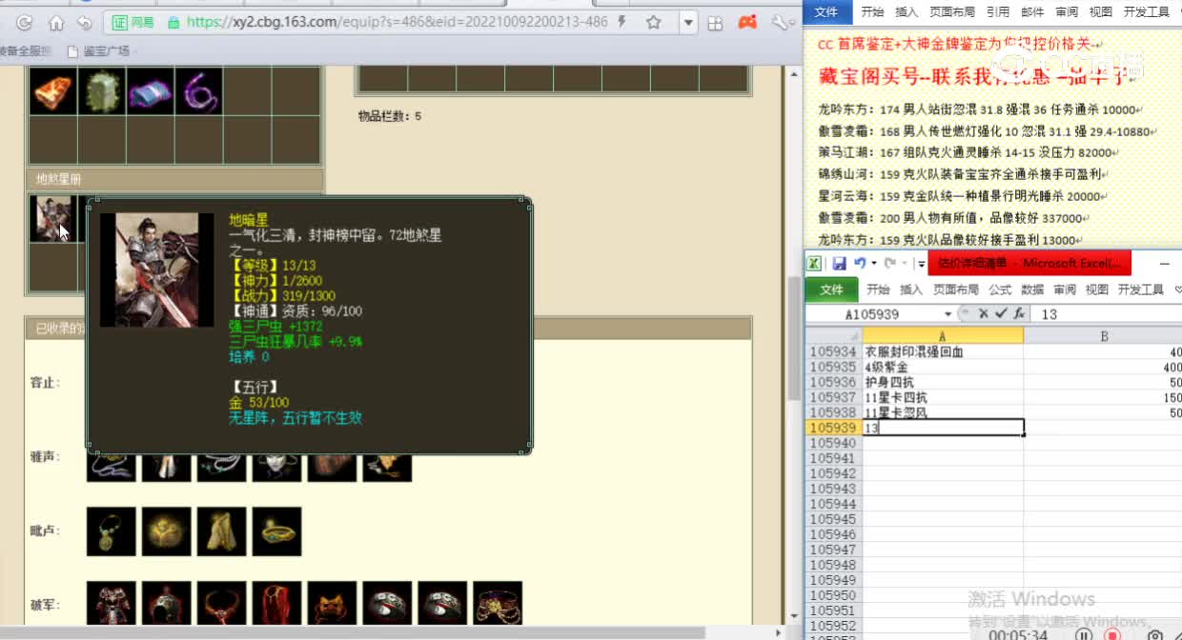Open Excel undo history dropdown

point(873,264)
